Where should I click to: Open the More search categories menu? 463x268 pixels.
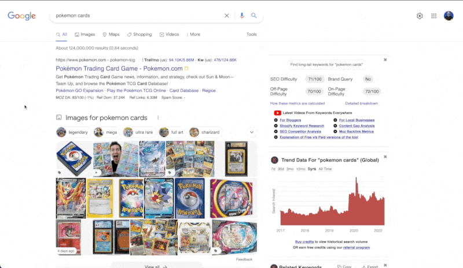coord(193,35)
